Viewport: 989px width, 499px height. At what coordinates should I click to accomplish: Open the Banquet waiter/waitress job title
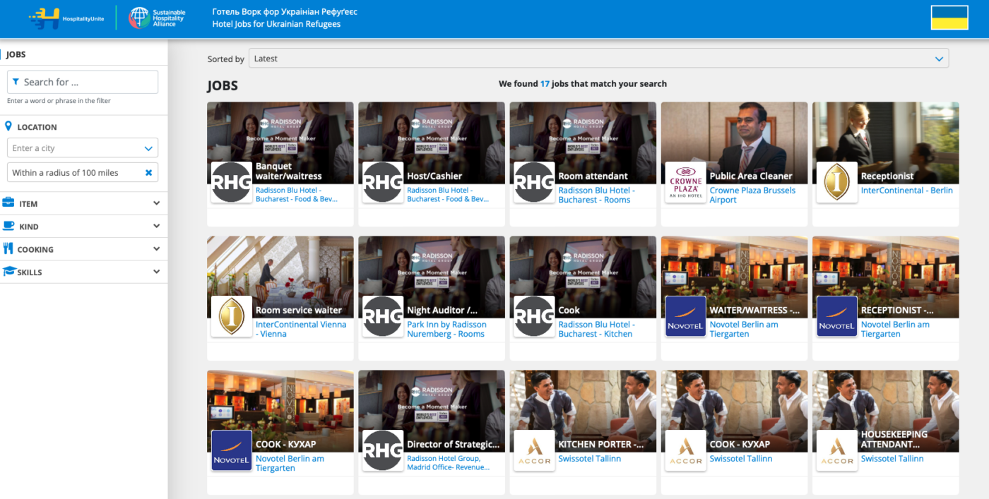pyautogui.click(x=288, y=172)
